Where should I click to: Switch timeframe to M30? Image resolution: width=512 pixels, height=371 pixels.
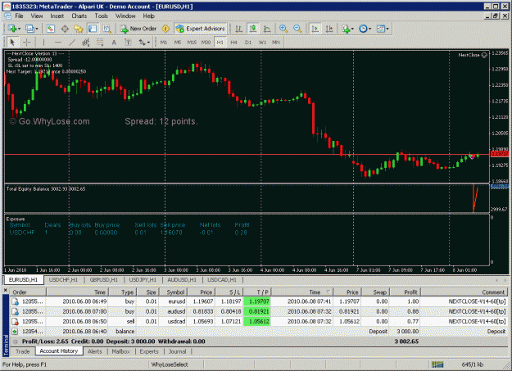(206, 42)
